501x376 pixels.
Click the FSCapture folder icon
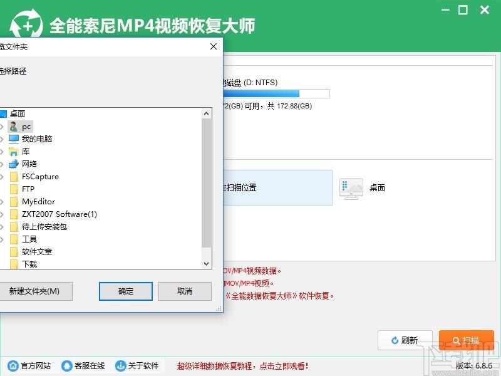(14, 177)
